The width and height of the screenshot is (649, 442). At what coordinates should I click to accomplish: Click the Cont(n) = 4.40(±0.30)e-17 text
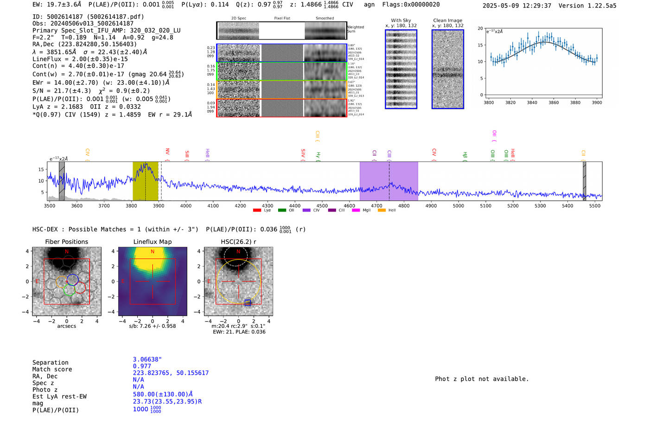tap(78, 66)
